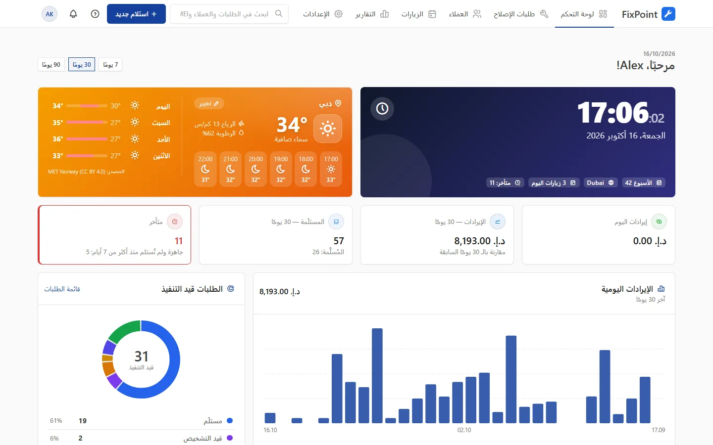Open الإعدادات settings tab
713x445 pixels.
[x=323, y=14]
